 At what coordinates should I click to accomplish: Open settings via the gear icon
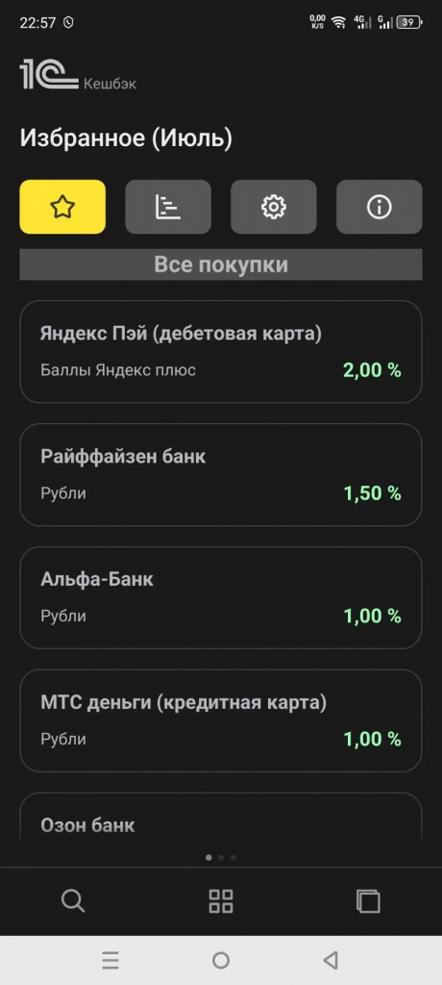pos(274,207)
